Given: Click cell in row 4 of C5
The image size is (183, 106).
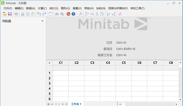Looking at the screenshot, I should click(124, 89).
